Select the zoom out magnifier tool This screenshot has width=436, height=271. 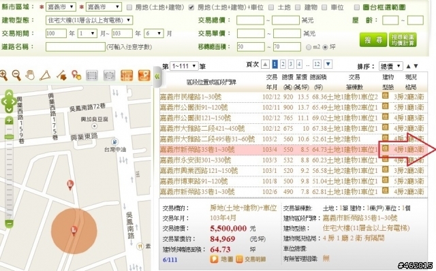(x=16, y=76)
